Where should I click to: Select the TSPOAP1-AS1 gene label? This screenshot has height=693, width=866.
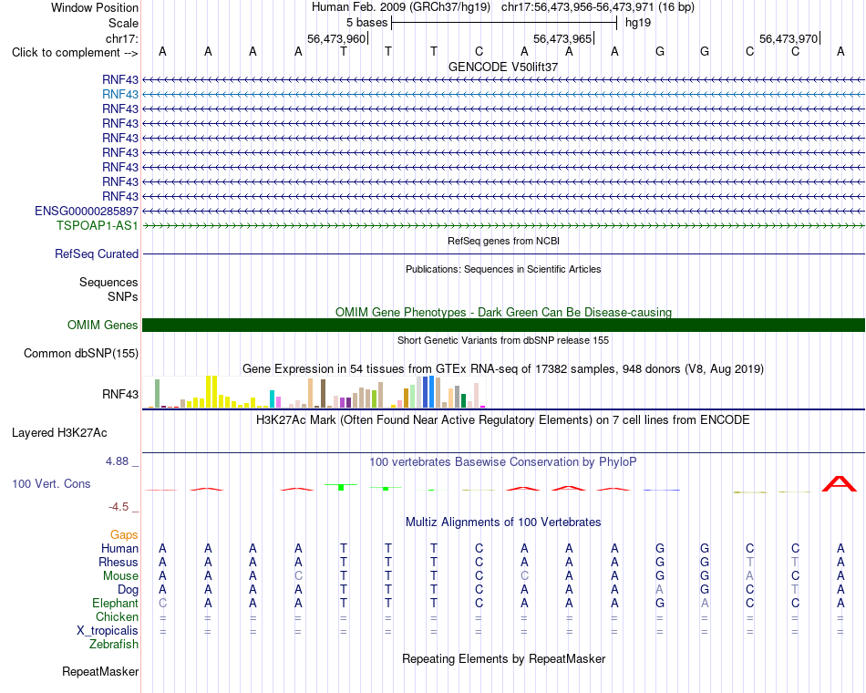tap(98, 225)
